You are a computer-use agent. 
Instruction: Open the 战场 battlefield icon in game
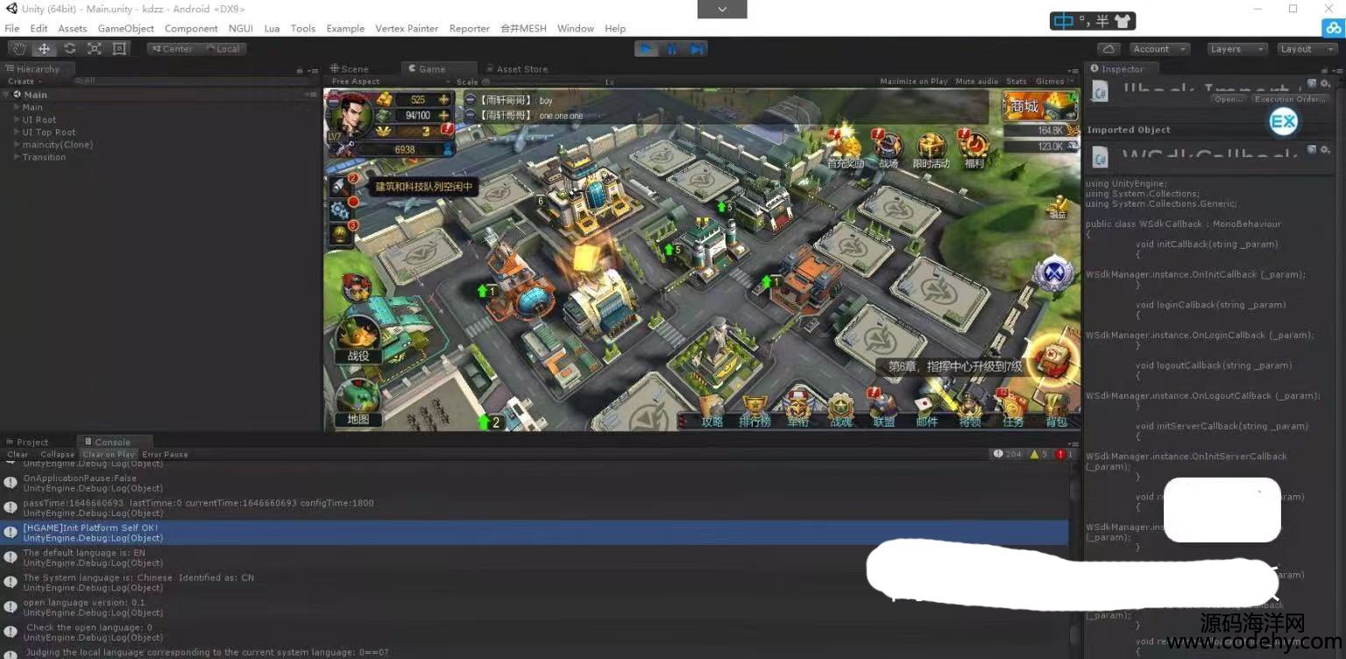888,150
